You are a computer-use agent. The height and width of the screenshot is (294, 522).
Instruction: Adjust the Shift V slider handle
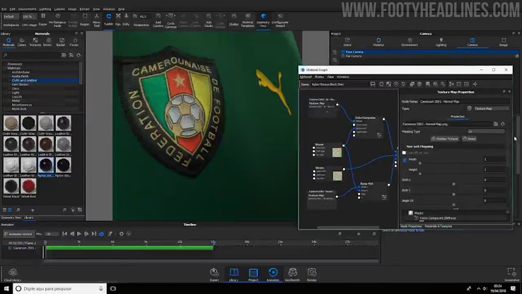pos(454,194)
